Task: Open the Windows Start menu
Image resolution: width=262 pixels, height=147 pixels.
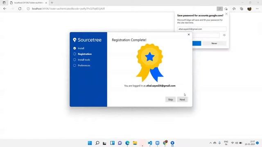Action: tap(90, 143)
